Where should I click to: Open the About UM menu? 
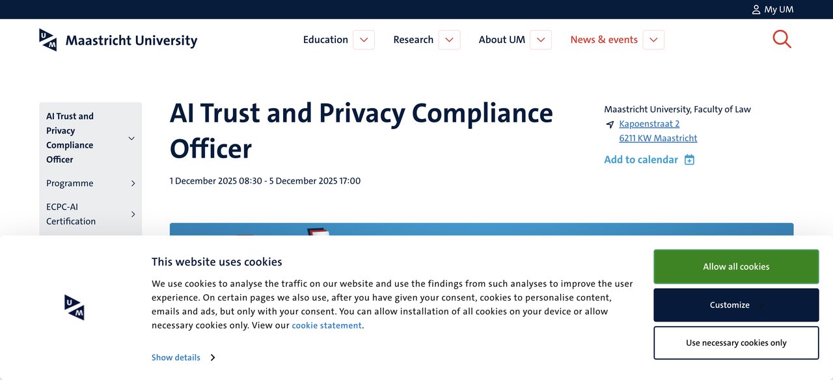(x=502, y=40)
